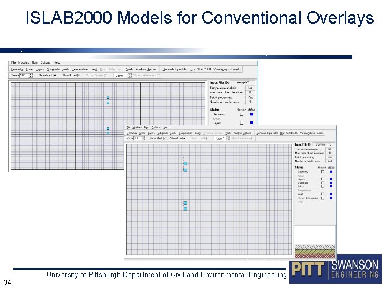This screenshot has width=386, height=290.
Task: Click Voids toolbar button in back window
Action: (130, 69)
